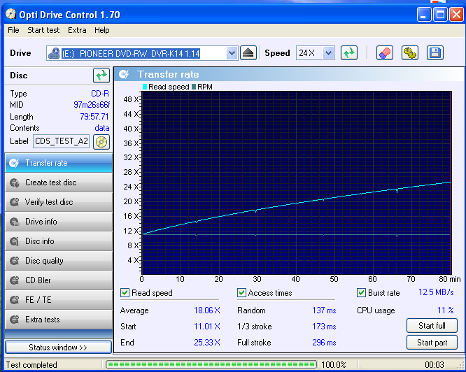
Task: Click the disc label CD icon button
Action: (101, 142)
